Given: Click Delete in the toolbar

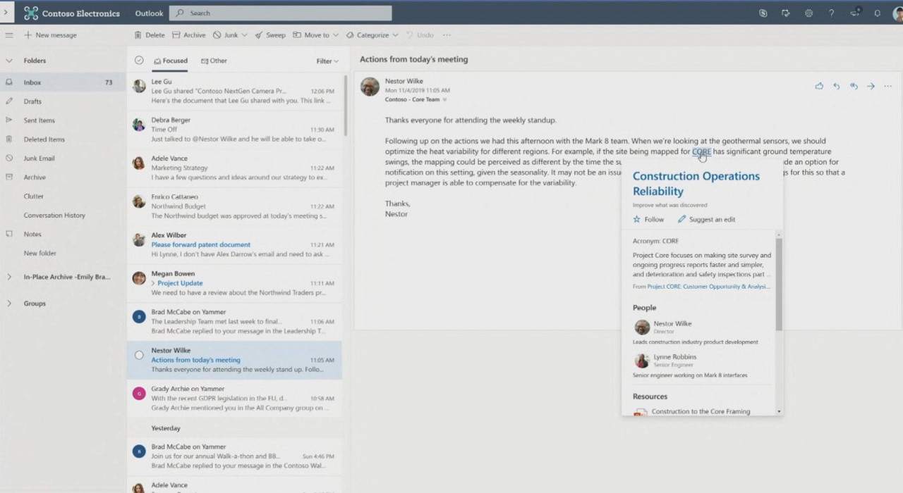Looking at the screenshot, I should pos(150,35).
